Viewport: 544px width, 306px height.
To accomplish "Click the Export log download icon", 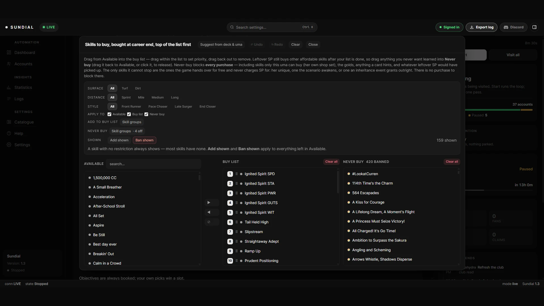I will point(472,27).
